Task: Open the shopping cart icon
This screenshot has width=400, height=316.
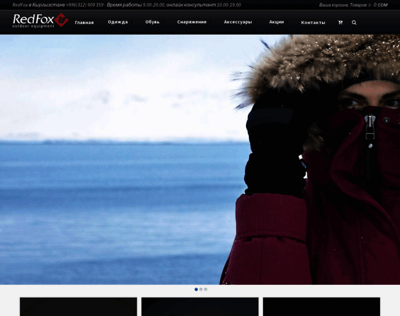Action: pos(340,23)
